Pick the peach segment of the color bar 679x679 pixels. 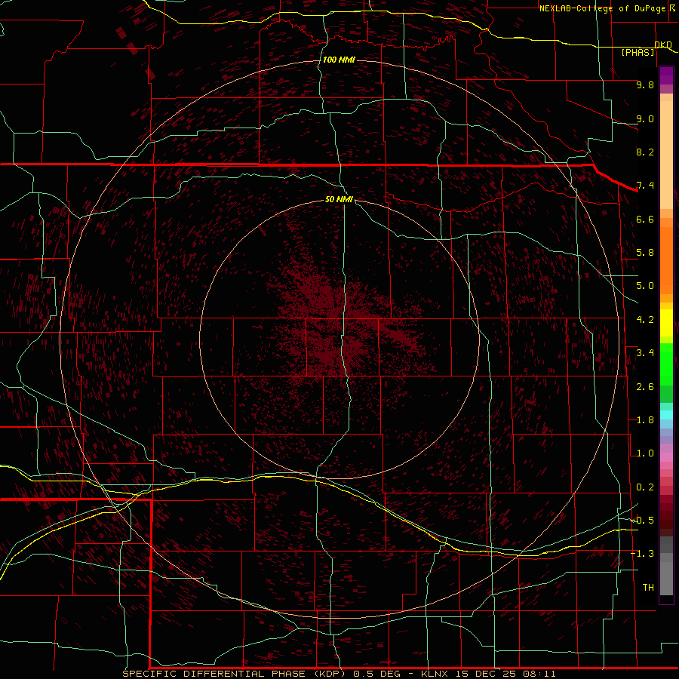(x=666, y=156)
